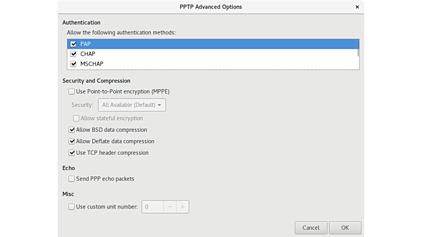Enable Use custom unit number
422x237 pixels.
[x=71, y=207]
